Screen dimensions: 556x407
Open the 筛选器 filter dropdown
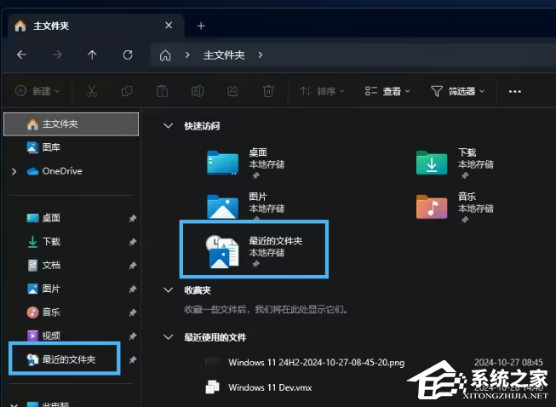pyautogui.click(x=457, y=91)
